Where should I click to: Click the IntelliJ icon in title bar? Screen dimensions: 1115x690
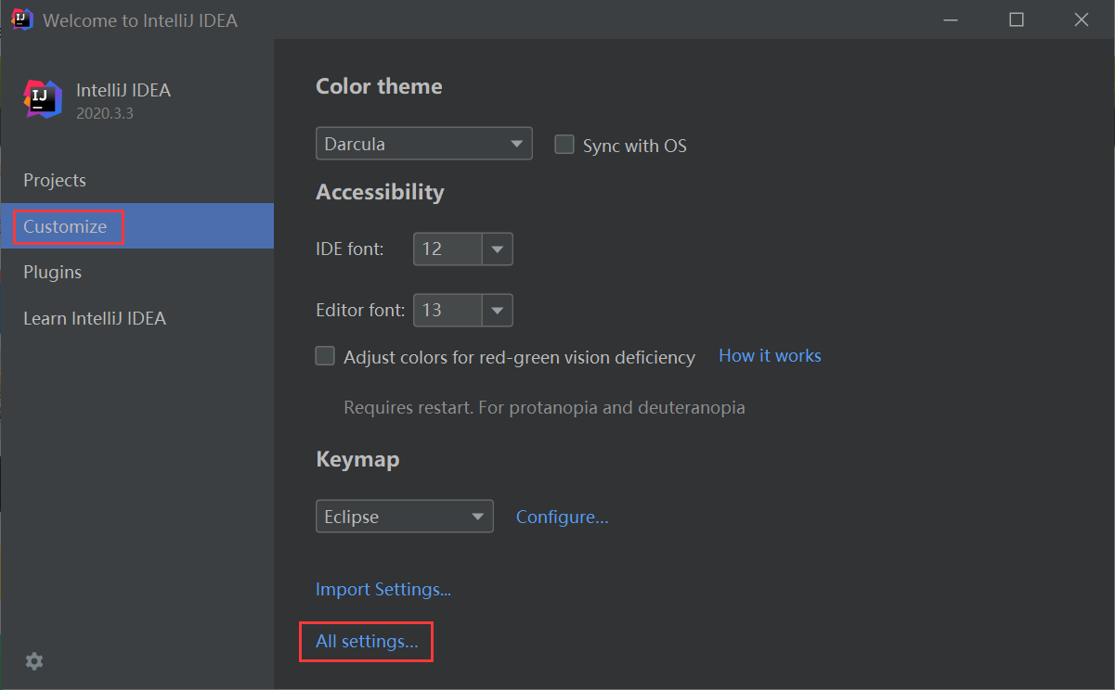22,19
